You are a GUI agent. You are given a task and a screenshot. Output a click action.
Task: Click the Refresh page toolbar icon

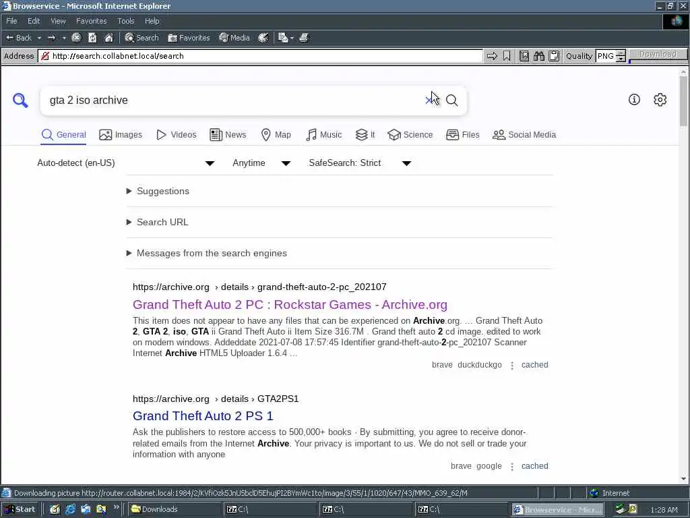92,38
